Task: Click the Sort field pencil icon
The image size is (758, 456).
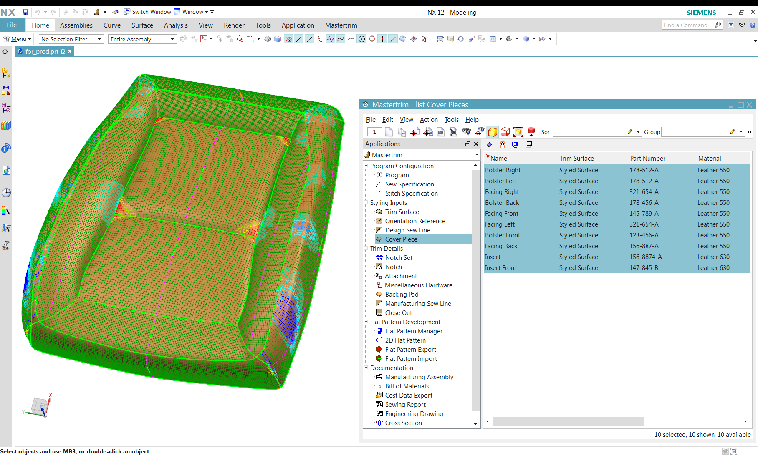Action: point(630,132)
